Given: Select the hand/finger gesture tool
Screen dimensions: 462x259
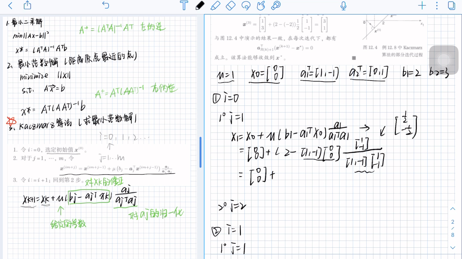Looking at the screenshot, I should [x=261, y=5].
